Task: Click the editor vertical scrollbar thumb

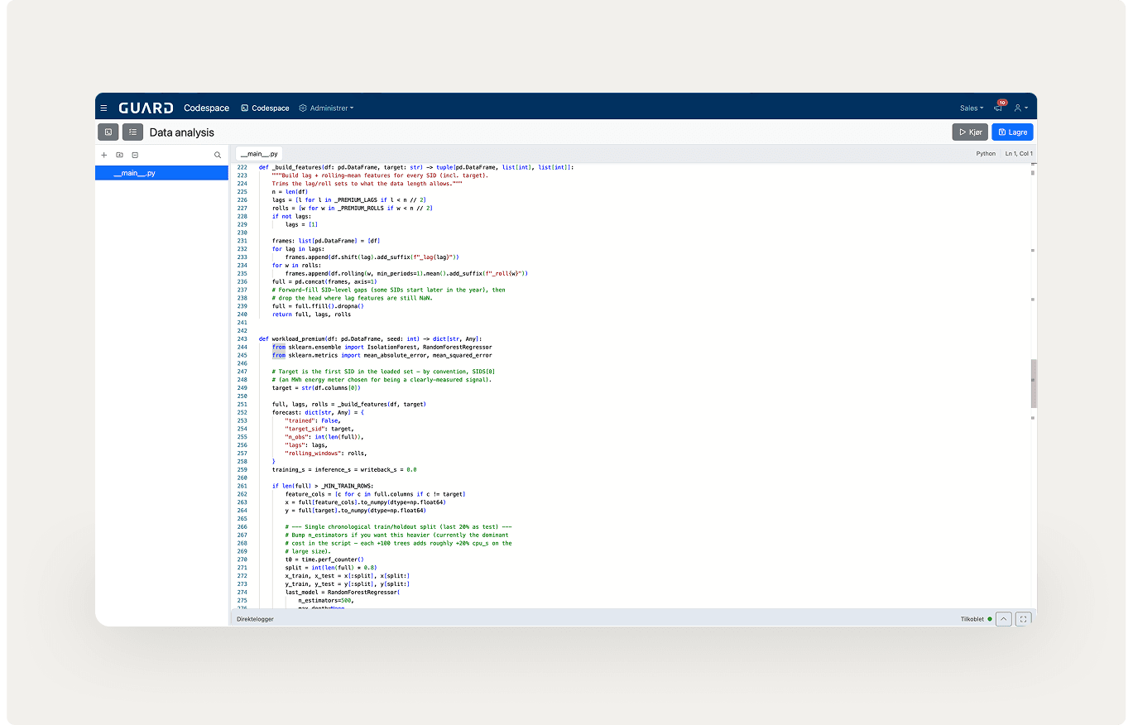Action: coord(1034,383)
